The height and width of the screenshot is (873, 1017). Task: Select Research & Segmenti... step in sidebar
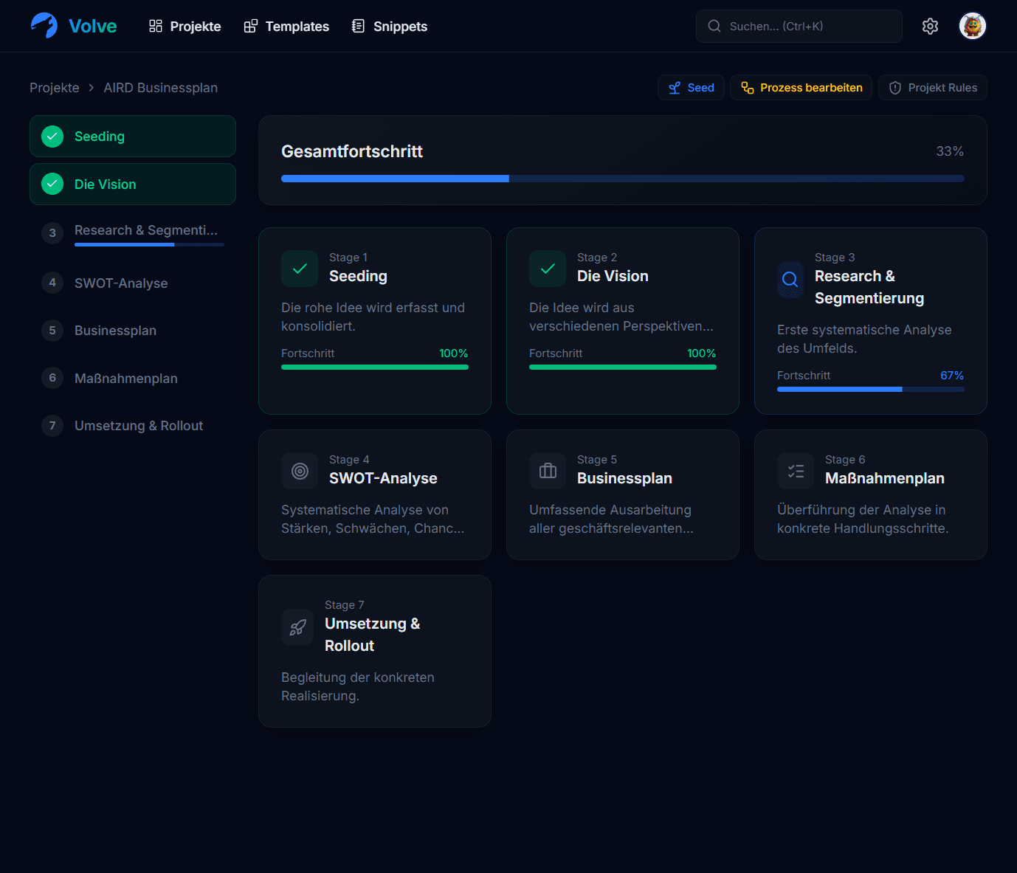tap(145, 231)
